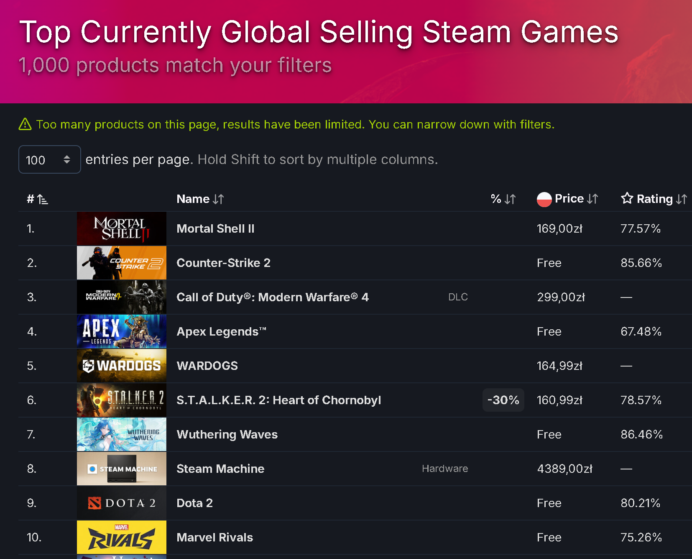Click Free price for Apex Legends

tap(549, 331)
